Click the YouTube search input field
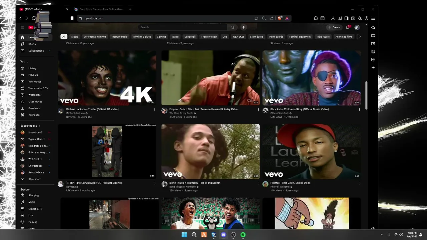Image resolution: width=427 pixels, height=240 pixels. click(182, 27)
